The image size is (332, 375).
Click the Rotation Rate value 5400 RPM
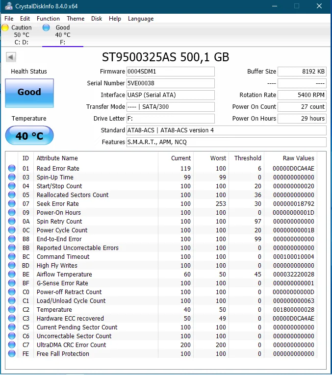pos(302,95)
